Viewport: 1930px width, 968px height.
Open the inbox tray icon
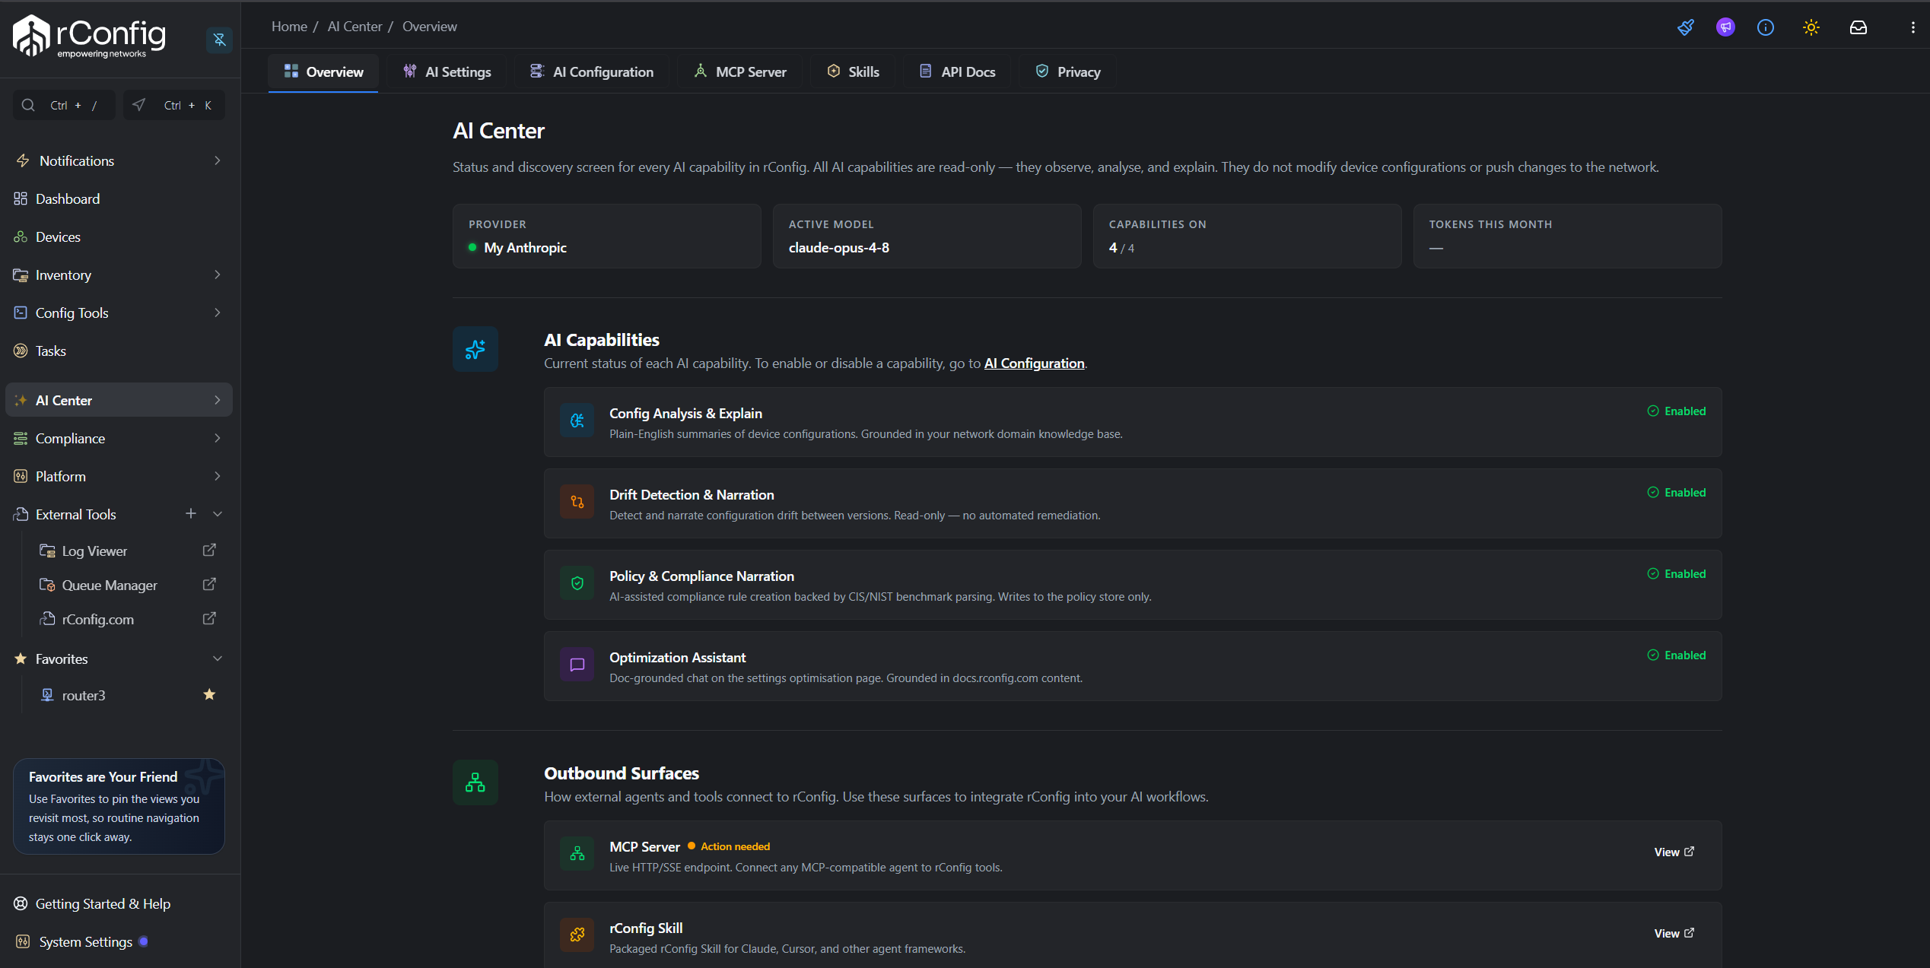1858,27
